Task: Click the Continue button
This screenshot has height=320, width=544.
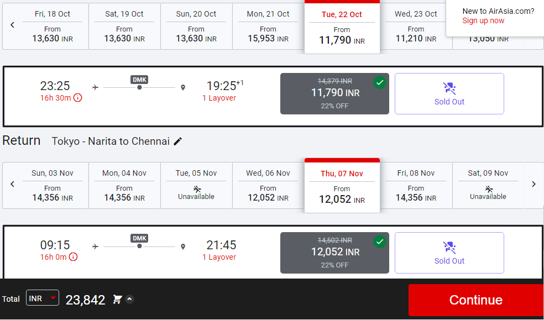Action: [476, 300]
